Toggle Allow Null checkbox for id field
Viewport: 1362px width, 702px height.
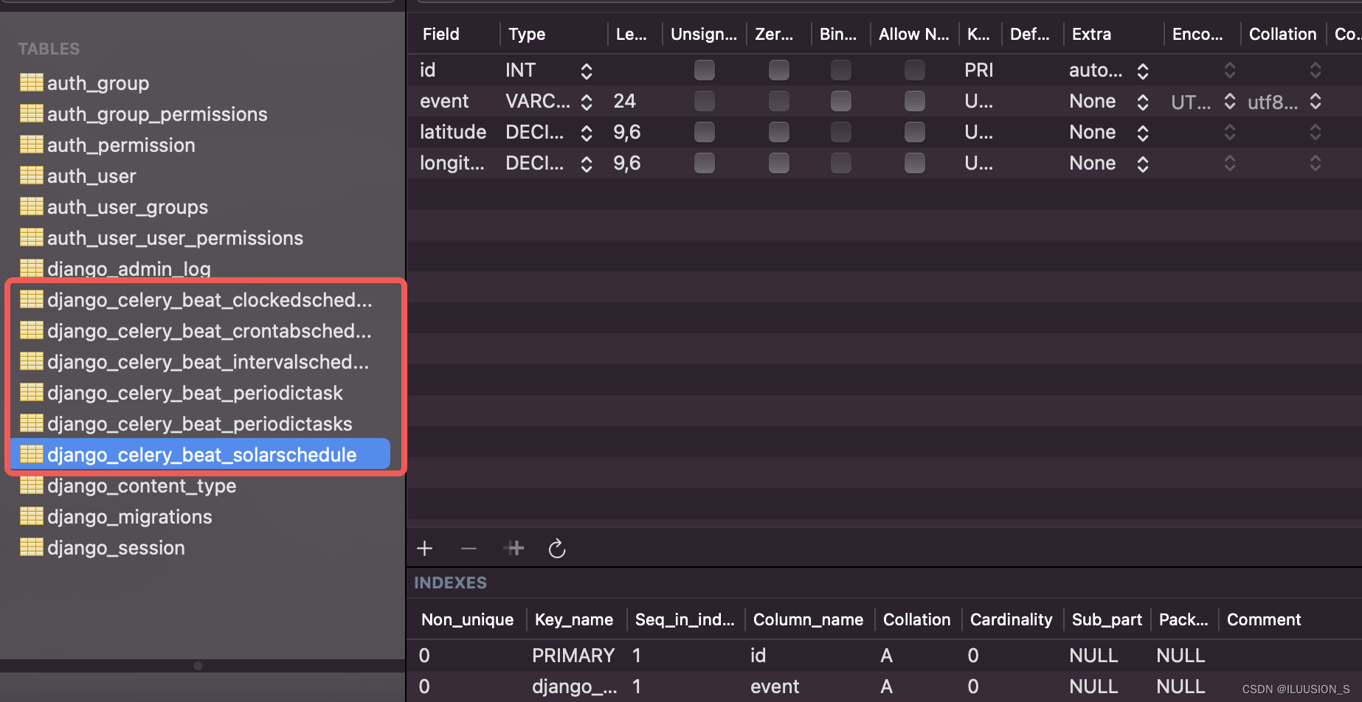[x=915, y=70]
